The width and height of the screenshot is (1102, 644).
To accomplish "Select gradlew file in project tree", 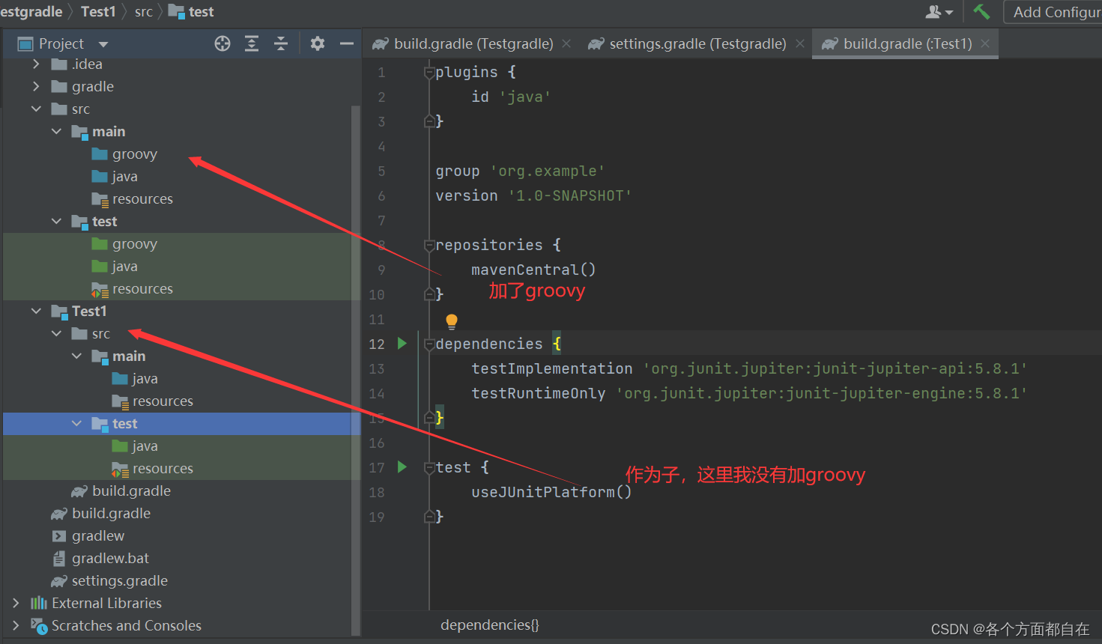I will coord(88,535).
